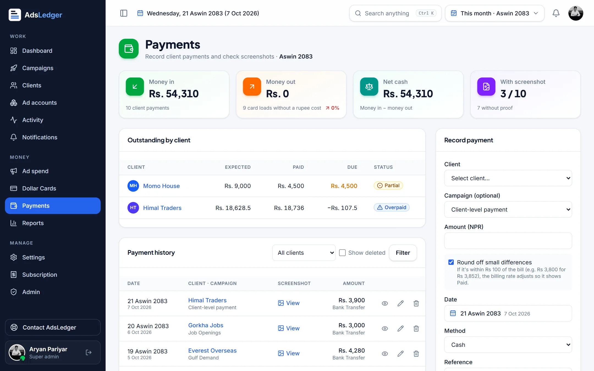
Task: Click the Overpaid status badge
Action: (x=392, y=207)
